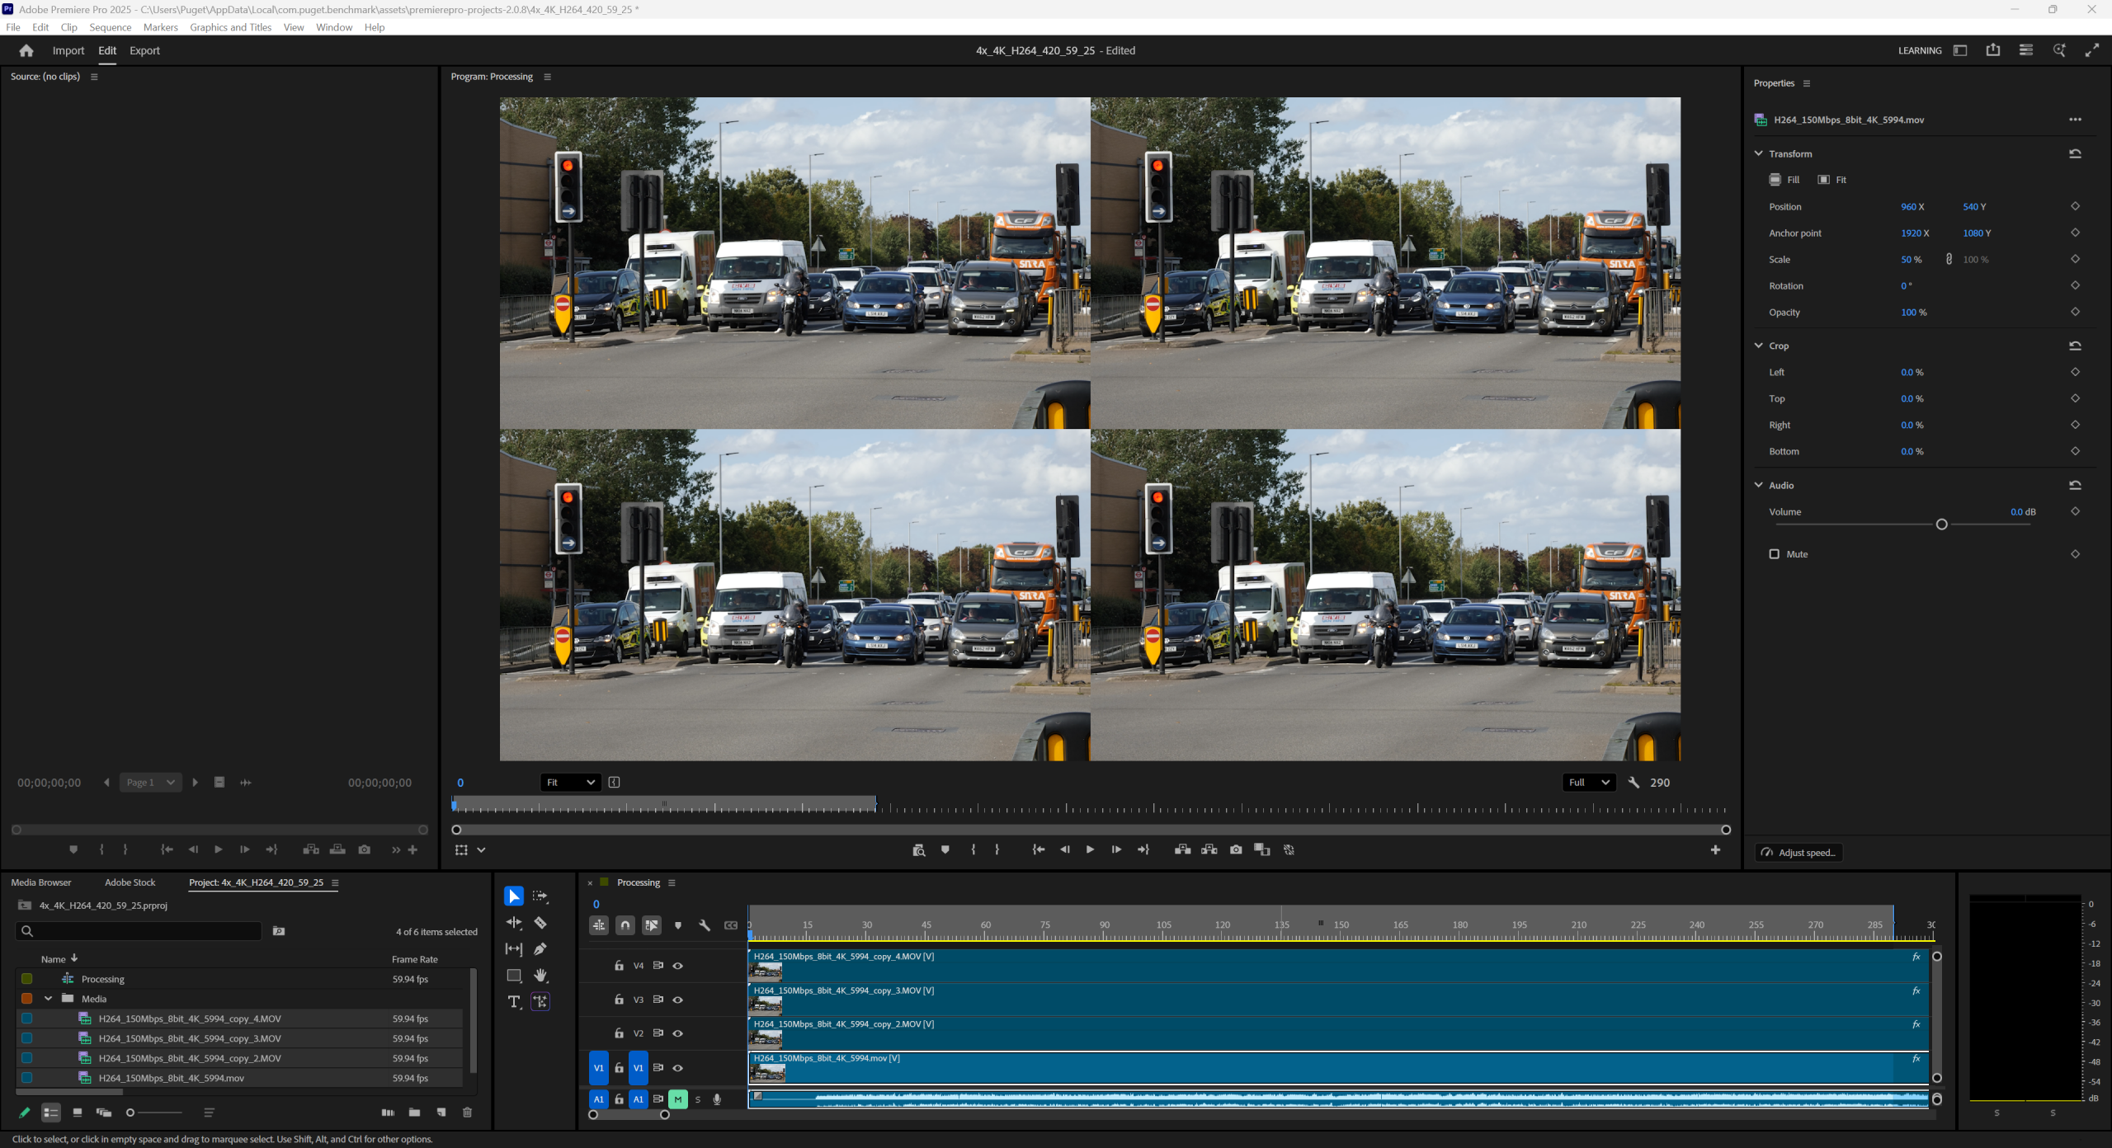The image size is (2112, 1148).
Task: Open the timeline display settings wrench icon
Action: (x=705, y=926)
